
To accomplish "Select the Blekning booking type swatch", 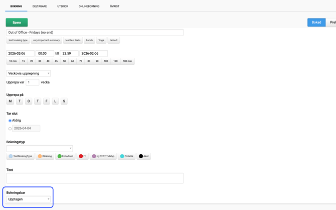I will pyautogui.click(x=45, y=156).
